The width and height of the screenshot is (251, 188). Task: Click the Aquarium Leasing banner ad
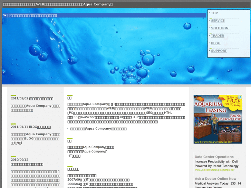[218, 119]
